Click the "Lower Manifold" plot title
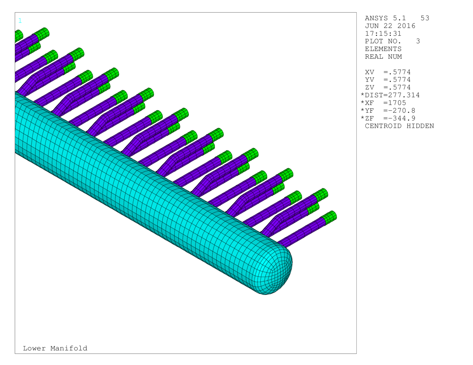This screenshot has width=473, height=365. tap(55, 348)
